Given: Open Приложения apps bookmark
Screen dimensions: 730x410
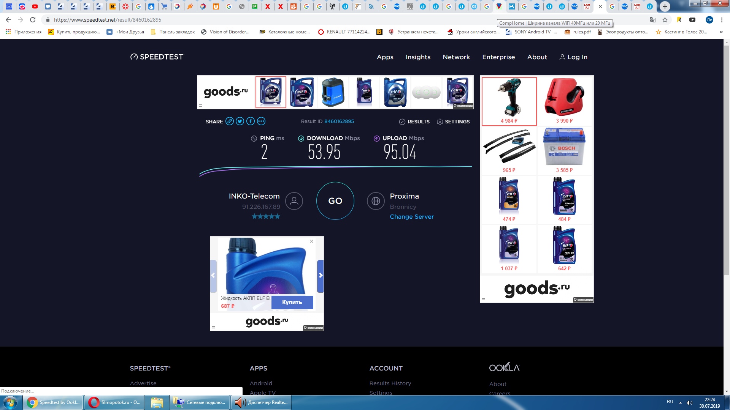Looking at the screenshot, I should click(23, 32).
